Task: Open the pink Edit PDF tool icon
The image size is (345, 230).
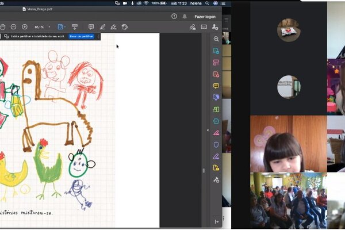Action: pyautogui.click(x=216, y=63)
